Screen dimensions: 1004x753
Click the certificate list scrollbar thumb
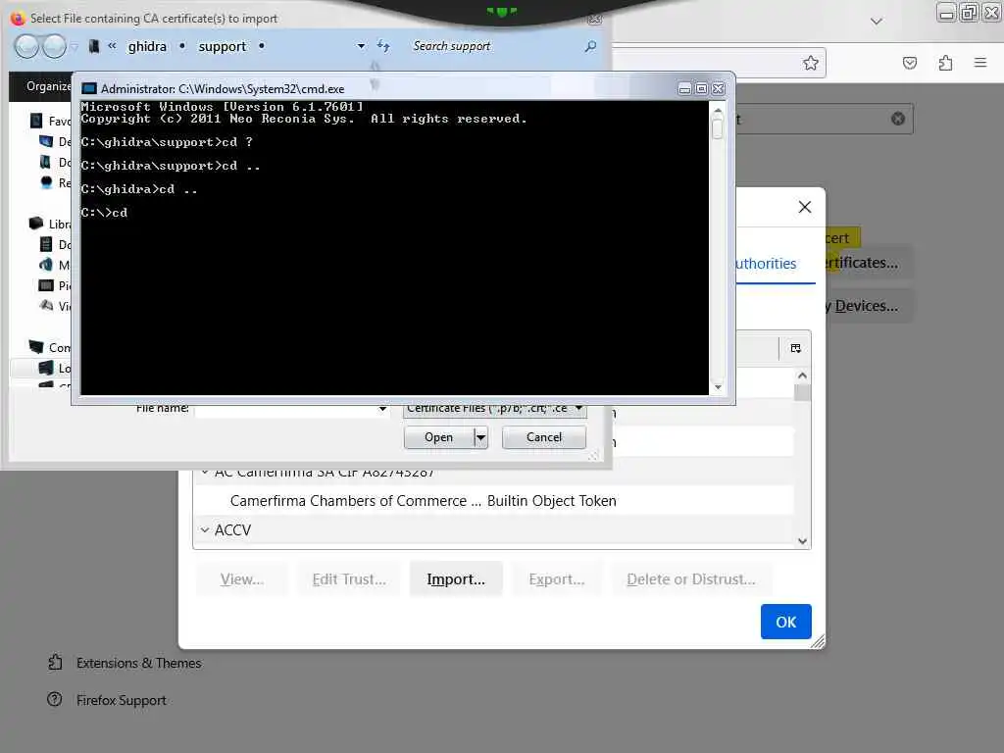802,392
